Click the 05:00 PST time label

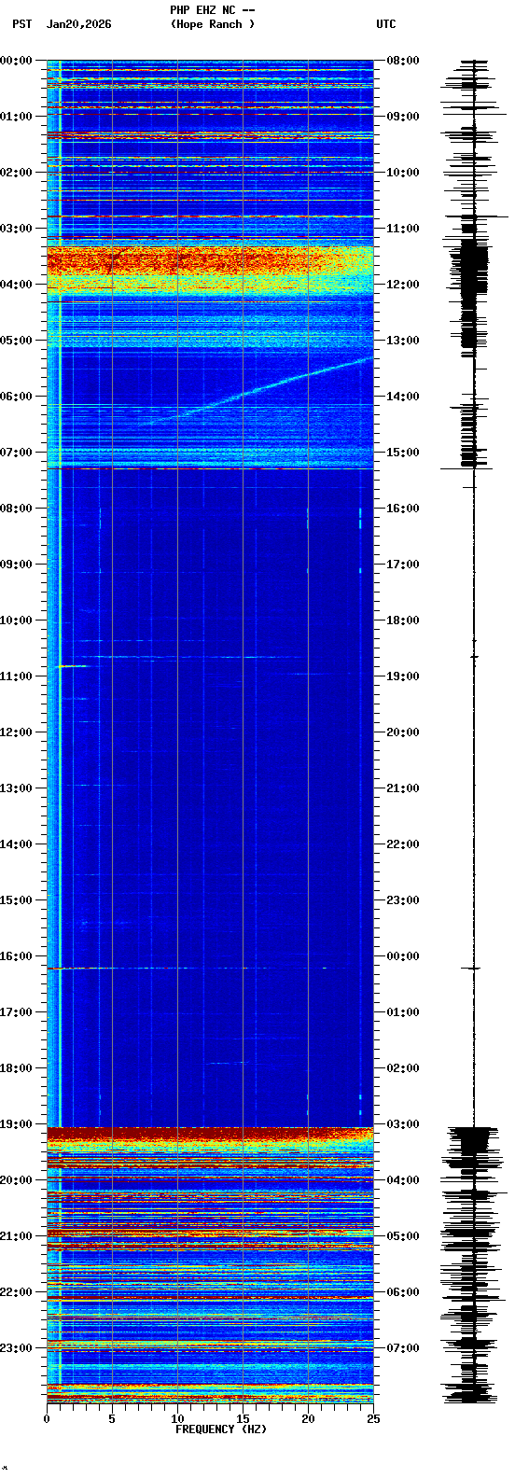(16, 341)
